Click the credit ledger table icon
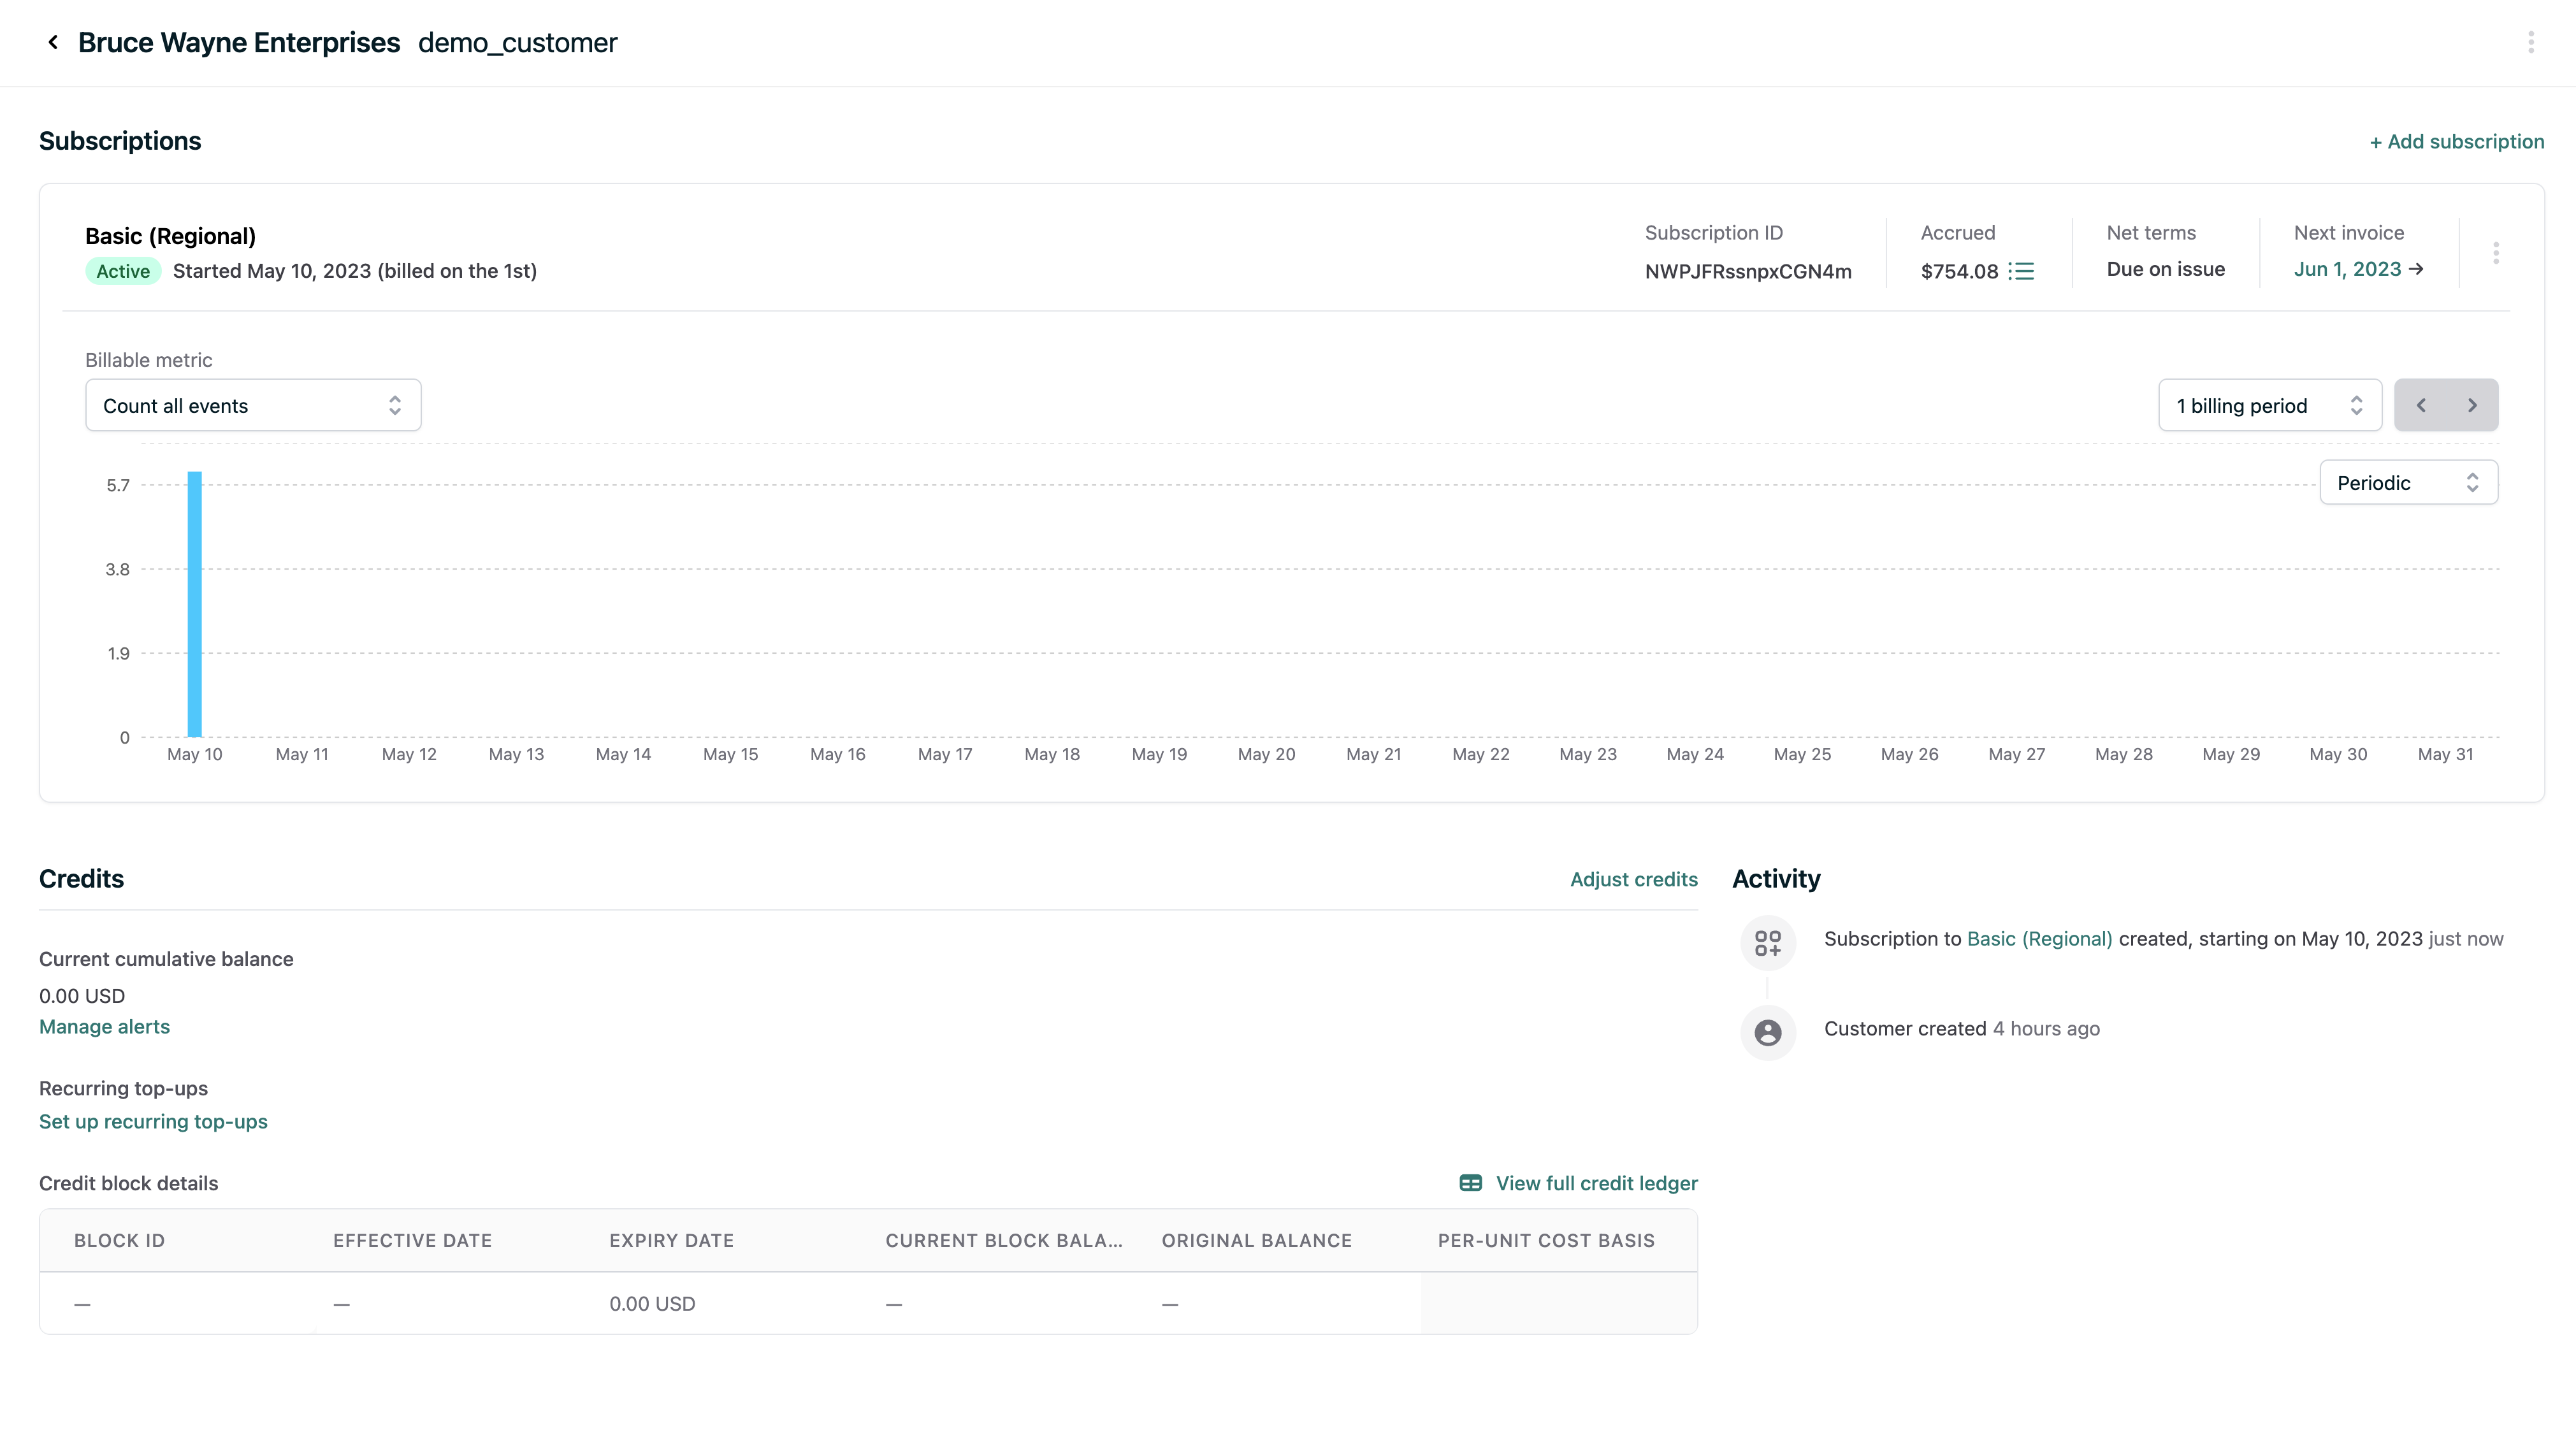Viewport: 2576px width, 1449px height. [1470, 1183]
